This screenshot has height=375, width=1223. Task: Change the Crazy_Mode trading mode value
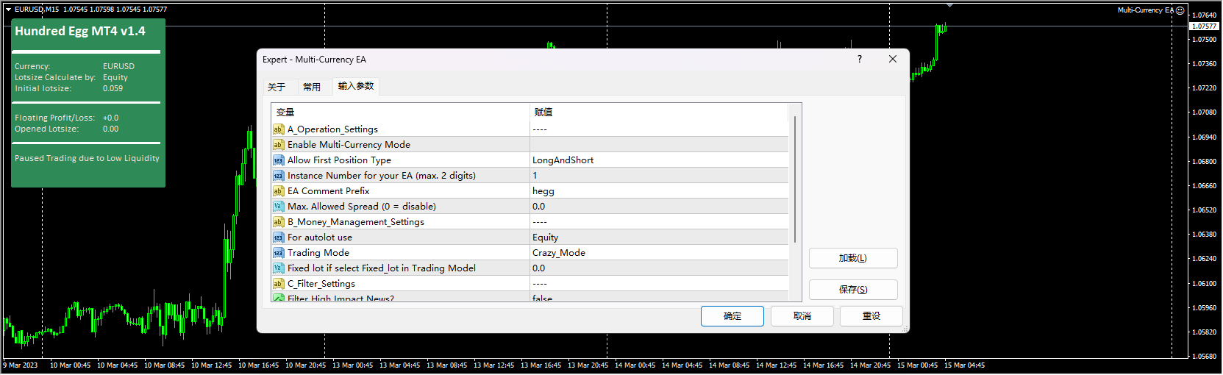[558, 253]
